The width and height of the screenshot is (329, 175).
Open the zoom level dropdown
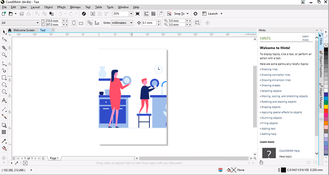click(131, 14)
